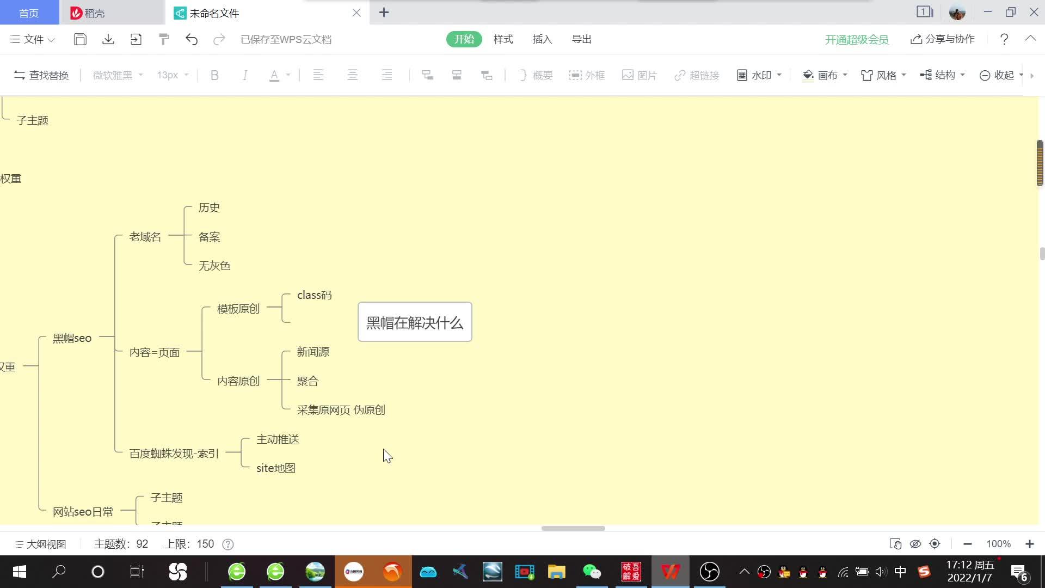The height and width of the screenshot is (588, 1045).
Task: Click 开通超级会员 link
Action: (x=857, y=39)
